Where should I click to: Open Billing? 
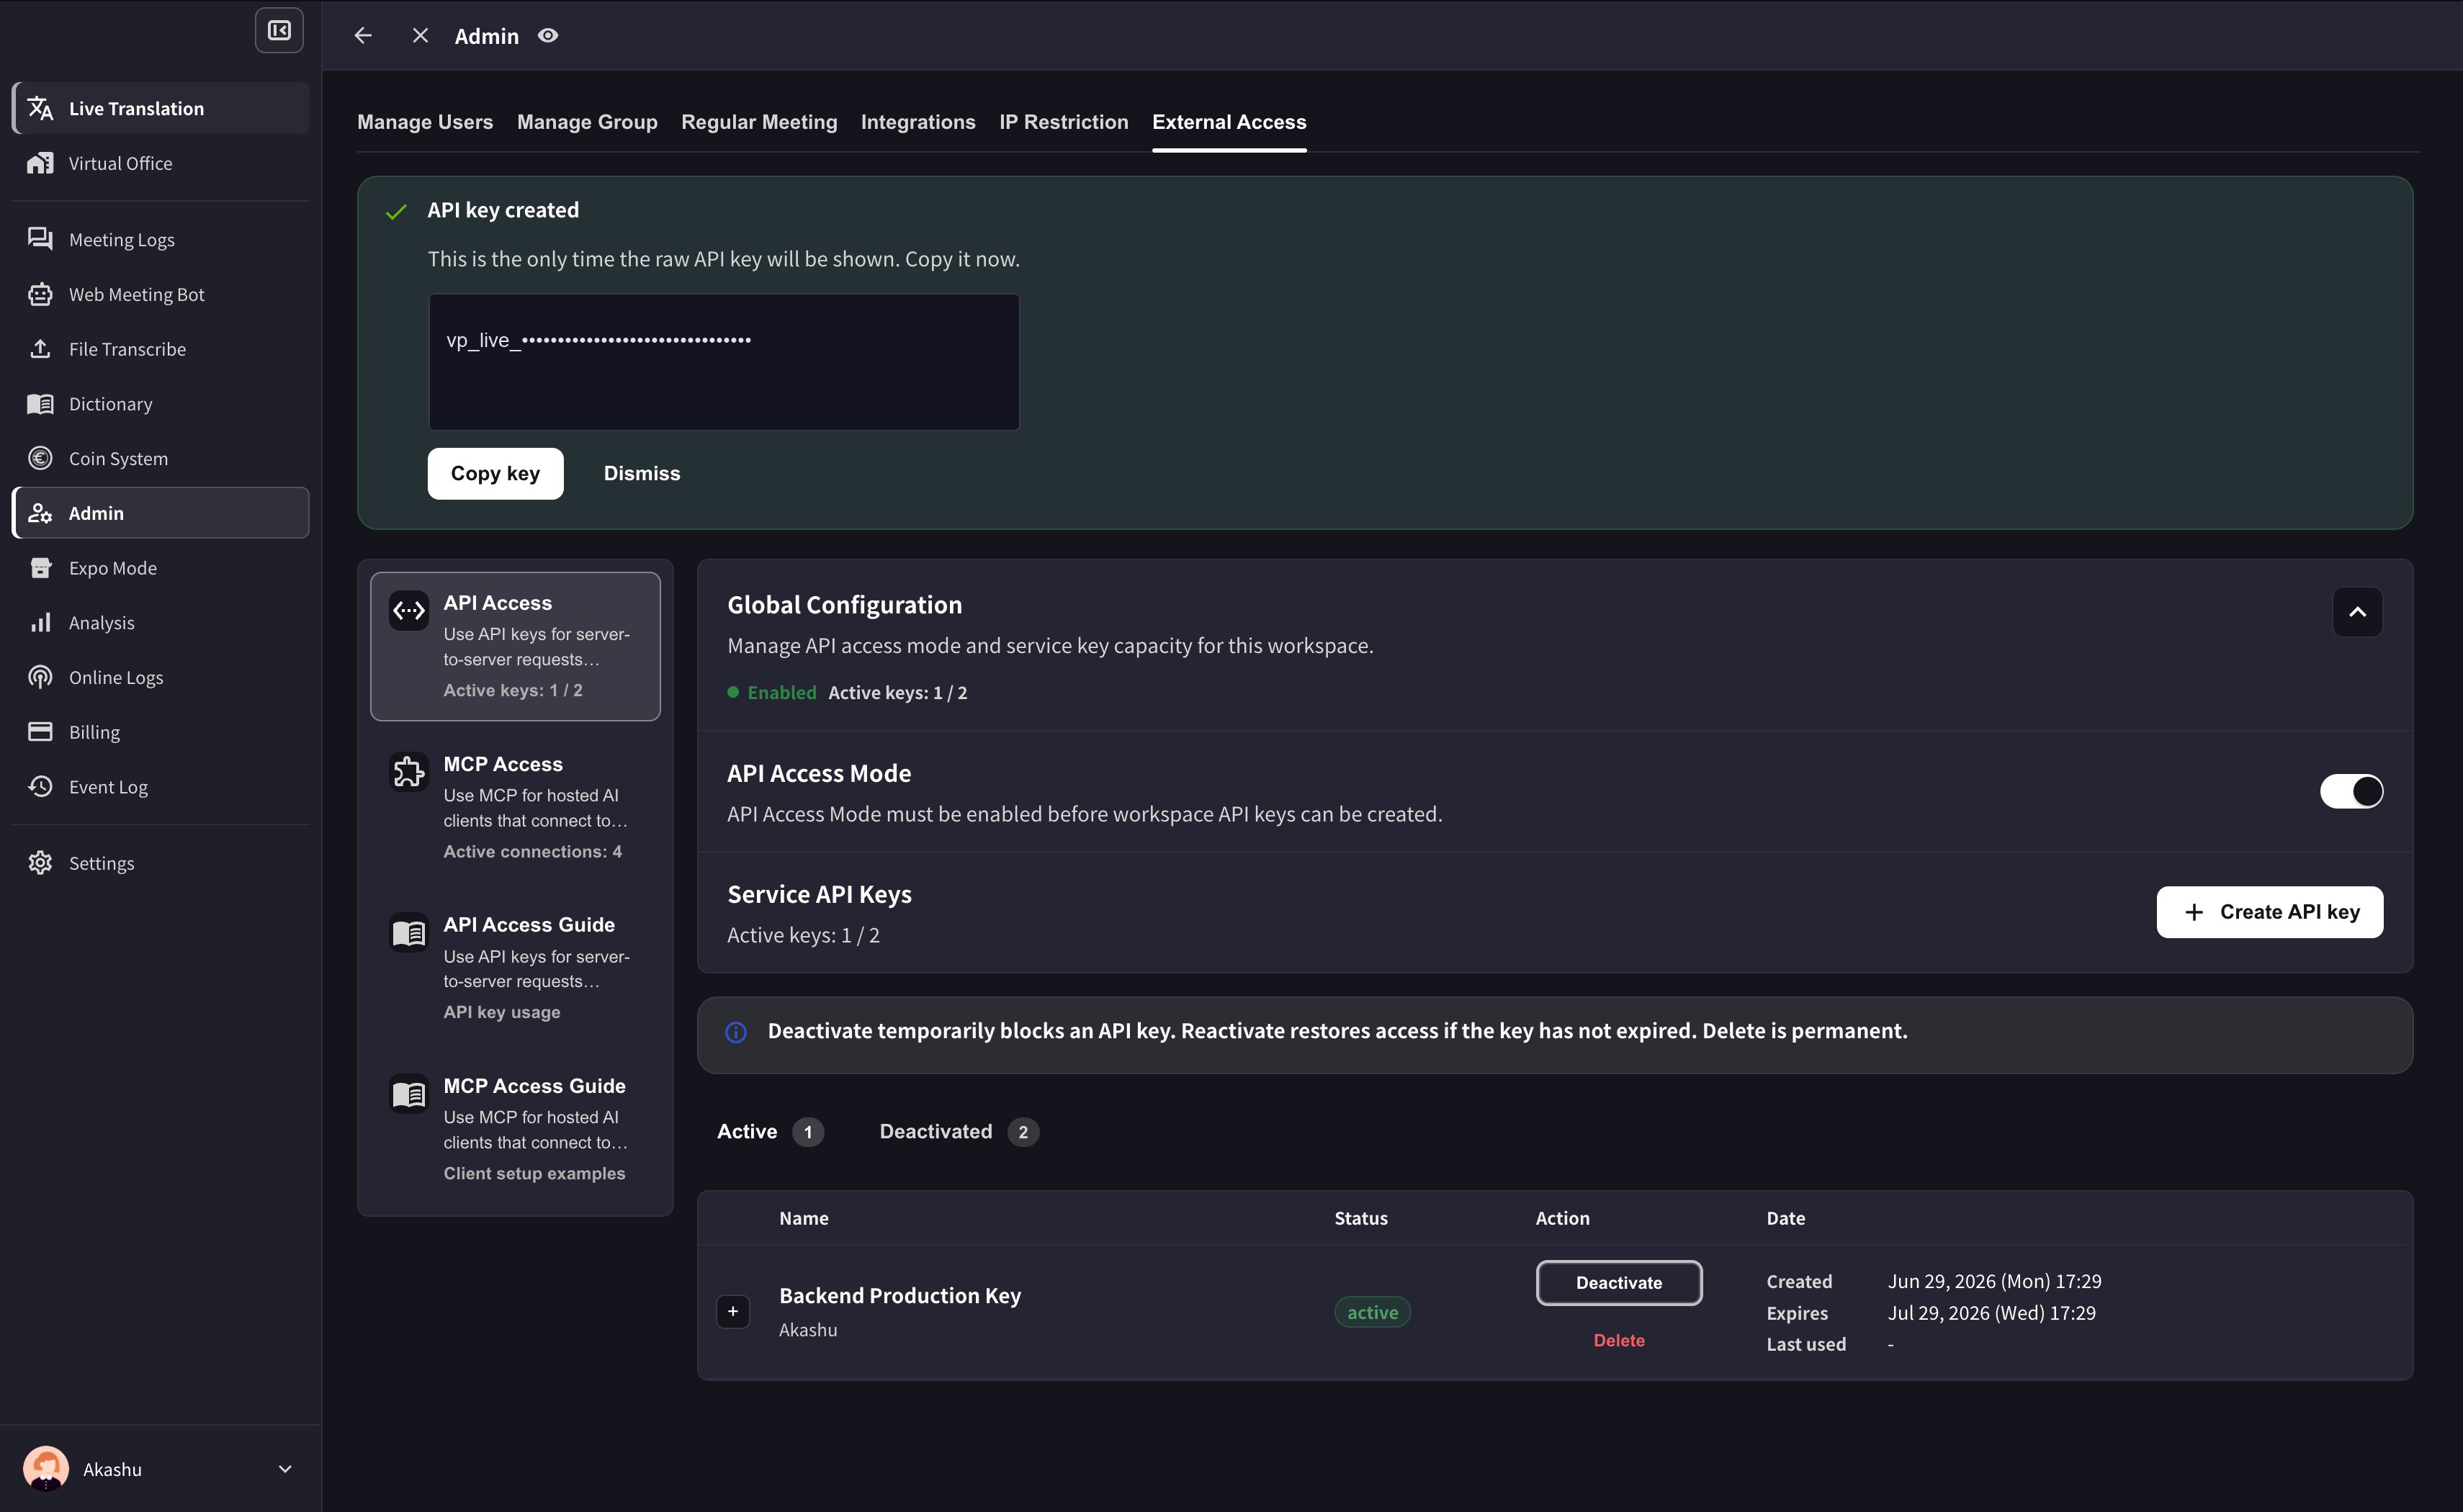[160, 732]
